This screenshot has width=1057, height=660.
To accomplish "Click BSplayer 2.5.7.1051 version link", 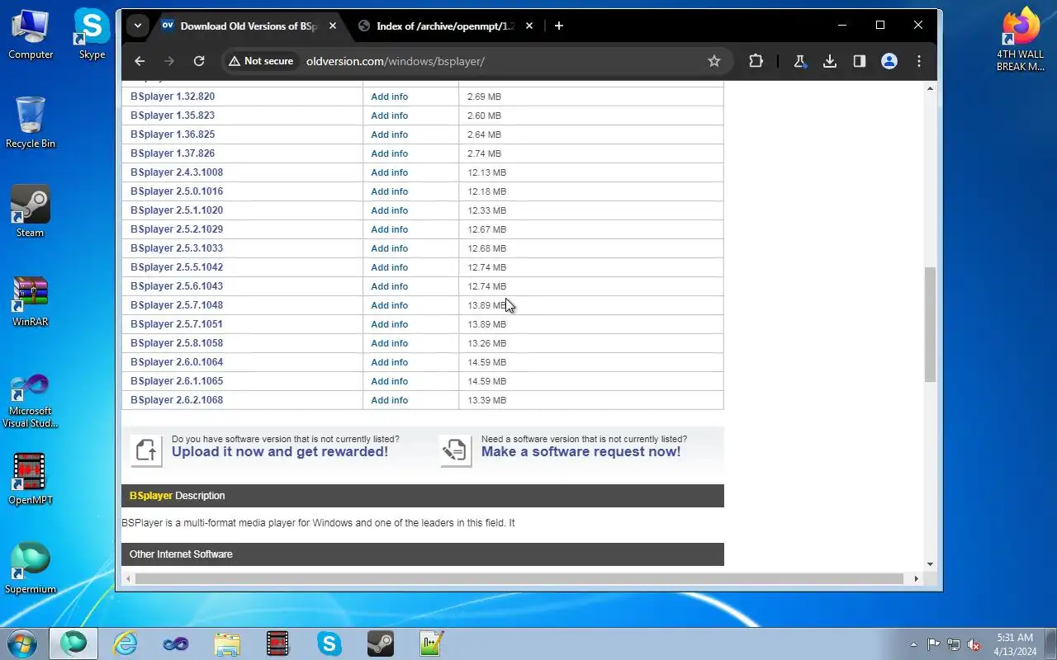I will 177,324.
